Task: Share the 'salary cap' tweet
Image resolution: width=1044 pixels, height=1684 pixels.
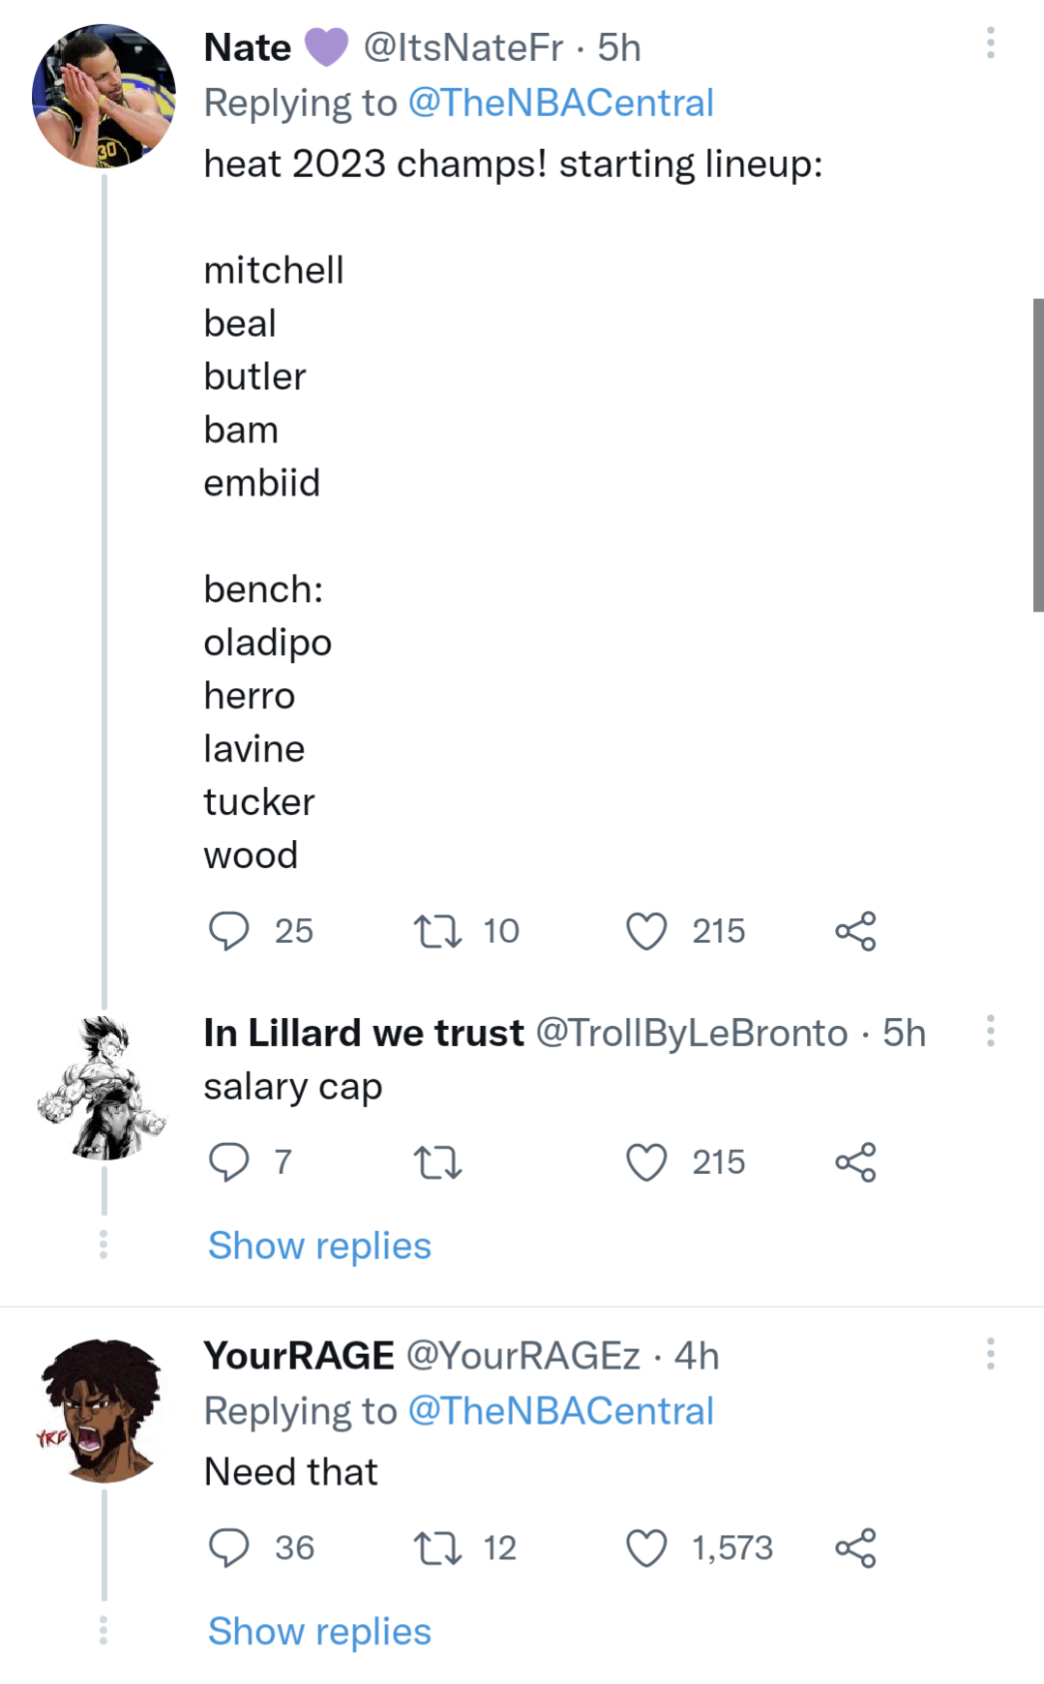Action: click(x=855, y=1161)
